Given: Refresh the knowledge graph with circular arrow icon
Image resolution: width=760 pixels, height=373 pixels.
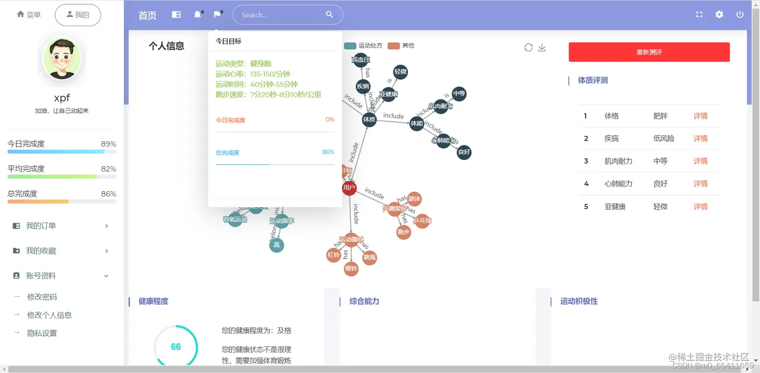Looking at the screenshot, I should click(528, 47).
